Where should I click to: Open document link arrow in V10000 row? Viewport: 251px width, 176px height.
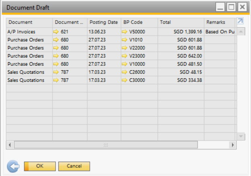56,64
